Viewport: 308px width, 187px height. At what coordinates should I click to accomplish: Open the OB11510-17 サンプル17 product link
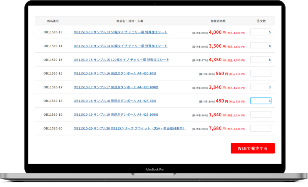[x=116, y=87]
